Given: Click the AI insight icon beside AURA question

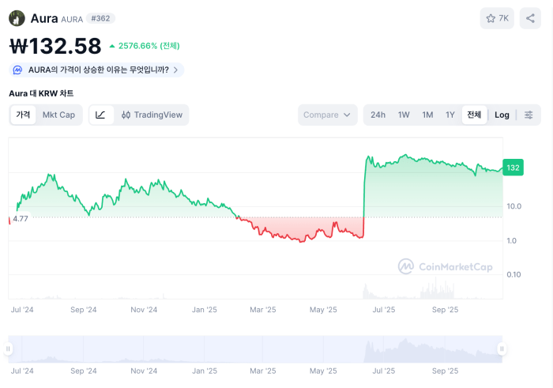Looking at the screenshot, I should pos(18,70).
